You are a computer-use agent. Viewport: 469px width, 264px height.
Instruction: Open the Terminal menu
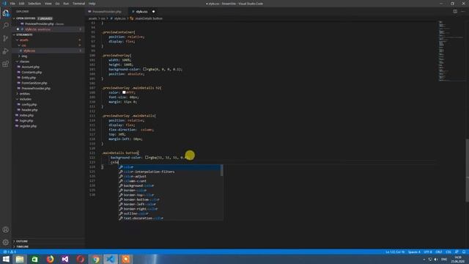point(78,4)
